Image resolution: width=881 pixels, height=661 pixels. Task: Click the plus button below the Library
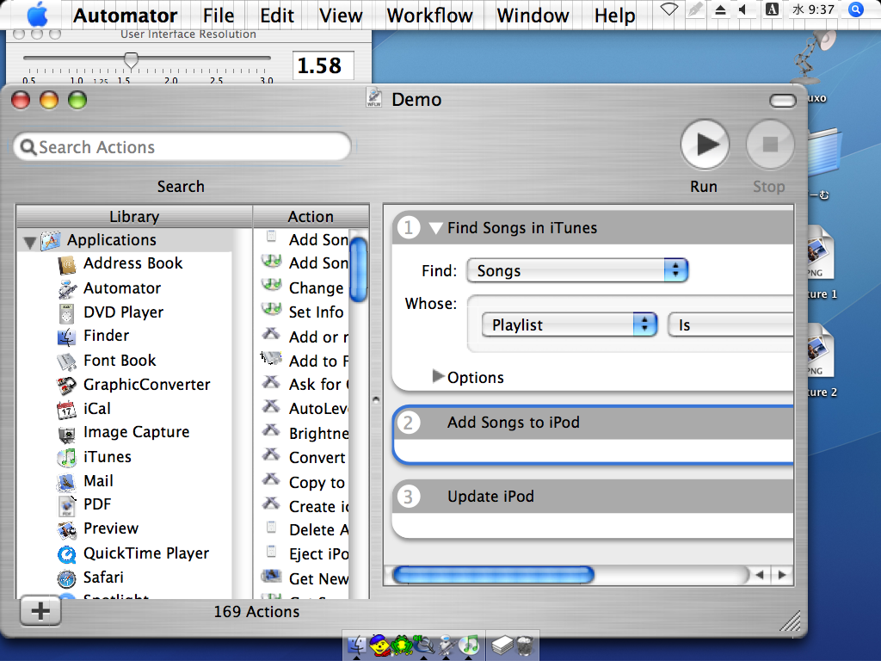40,611
